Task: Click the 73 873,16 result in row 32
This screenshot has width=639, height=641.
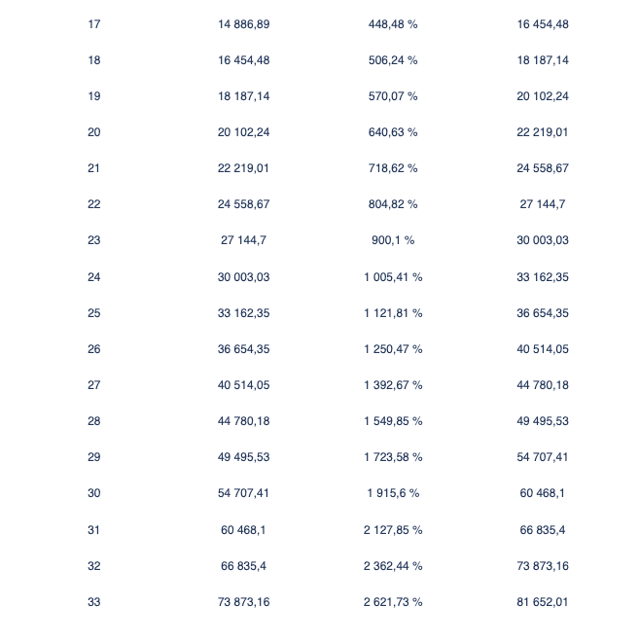Action: 543,566
